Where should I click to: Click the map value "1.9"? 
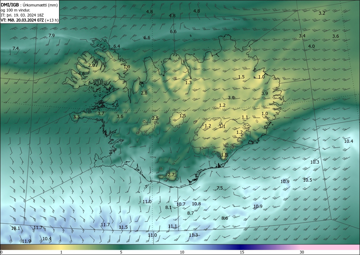127,67
